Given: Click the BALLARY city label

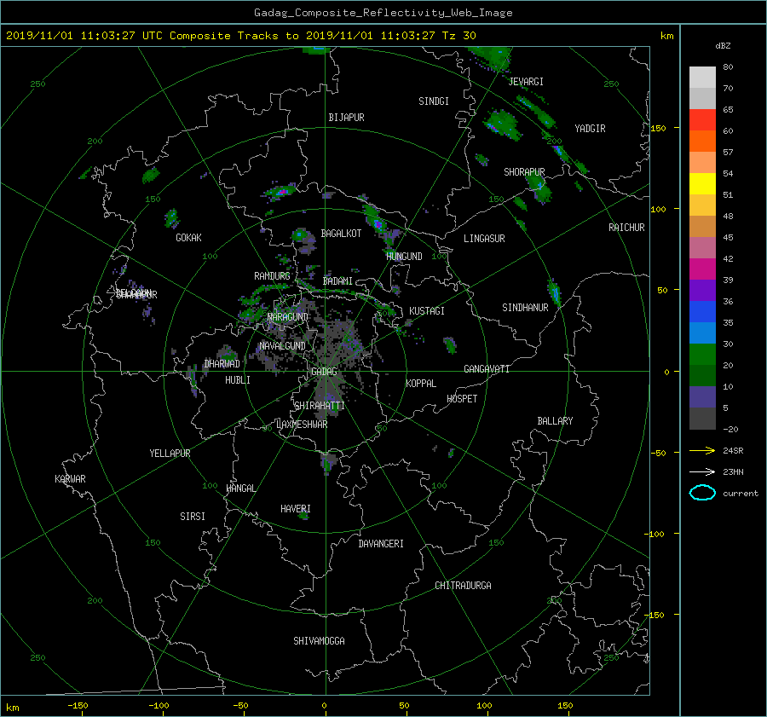Looking at the screenshot, I should pyautogui.click(x=555, y=421).
